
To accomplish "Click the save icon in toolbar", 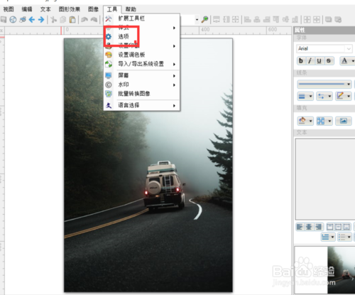I will tap(4, 19).
